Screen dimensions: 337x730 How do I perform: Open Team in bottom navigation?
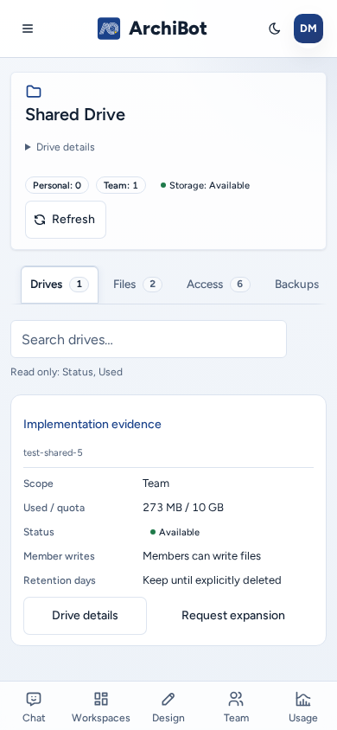click(x=236, y=707)
